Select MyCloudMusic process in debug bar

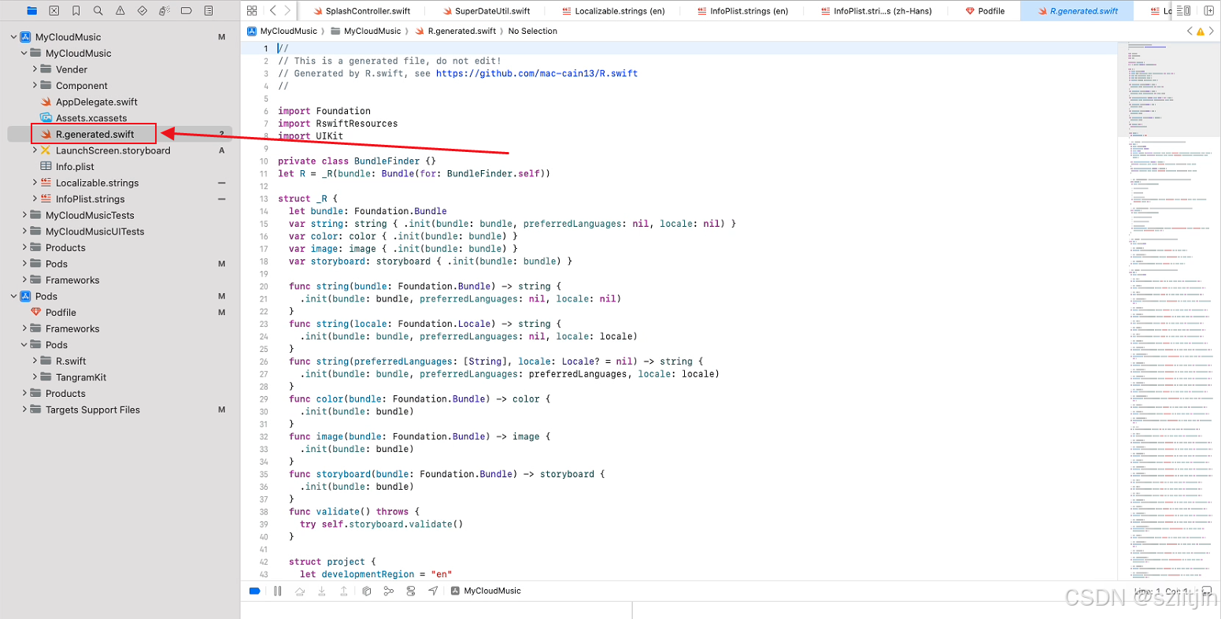pos(486,591)
